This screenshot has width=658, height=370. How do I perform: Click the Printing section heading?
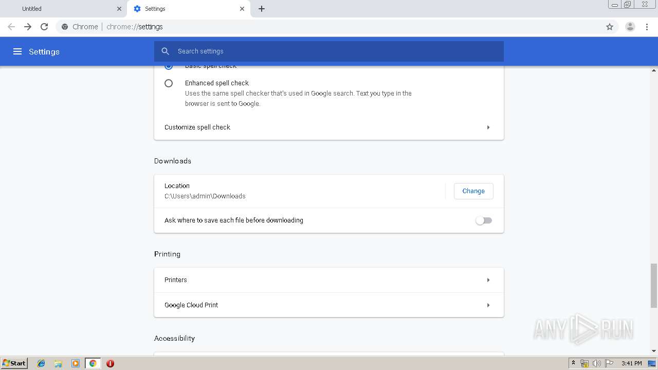(x=167, y=254)
